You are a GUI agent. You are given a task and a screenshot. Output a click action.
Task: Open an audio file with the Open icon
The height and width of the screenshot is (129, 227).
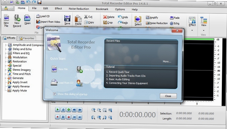click(x=27, y=19)
